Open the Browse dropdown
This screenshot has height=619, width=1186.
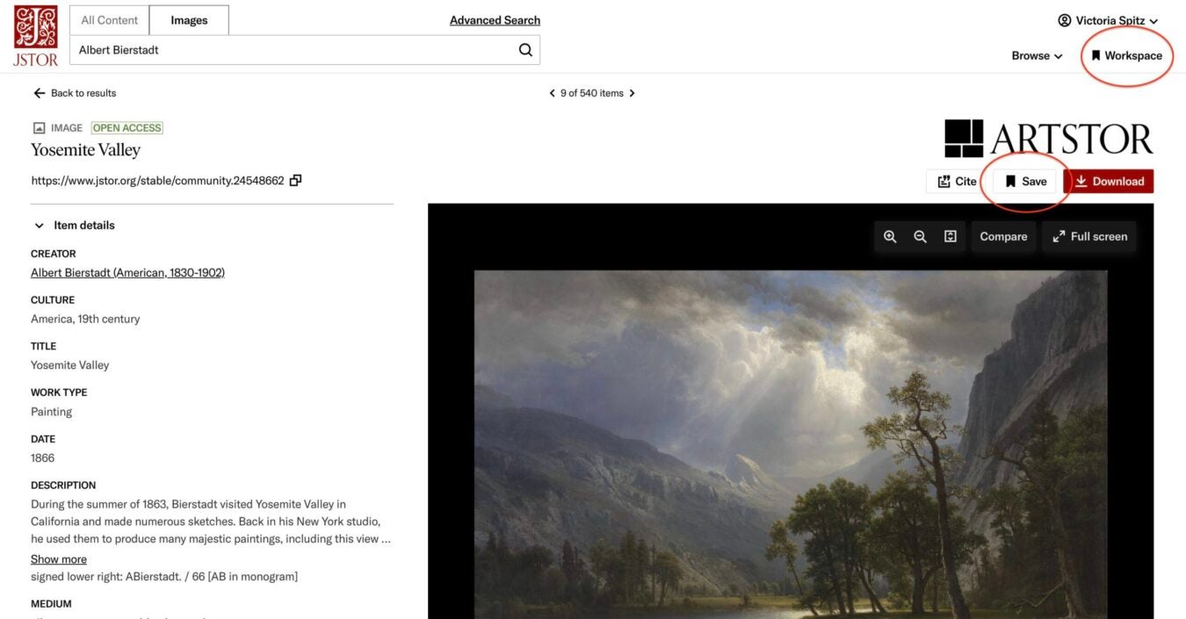pyautogui.click(x=1037, y=55)
